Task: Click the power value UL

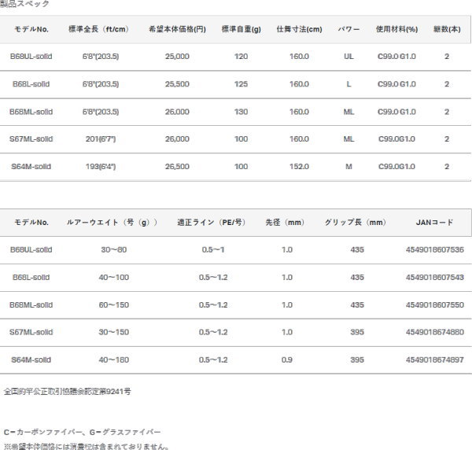Action: click(348, 57)
